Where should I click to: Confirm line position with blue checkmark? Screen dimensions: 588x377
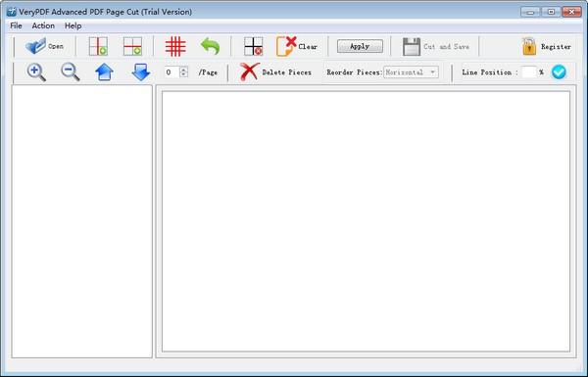(x=559, y=71)
